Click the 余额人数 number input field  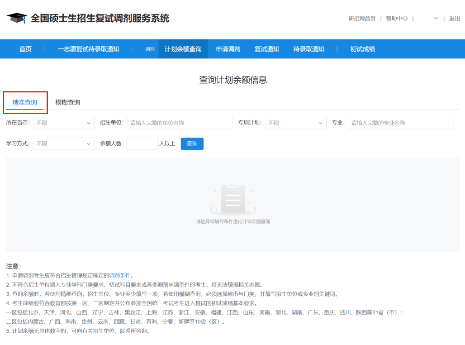click(x=142, y=144)
